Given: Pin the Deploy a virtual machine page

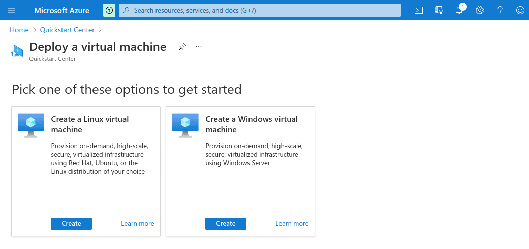Looking at the screenshot, I should (x=182, y=47).
